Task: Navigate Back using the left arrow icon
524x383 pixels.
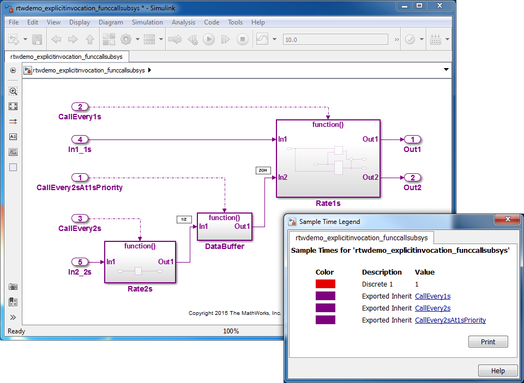Action: pos(56,39)
